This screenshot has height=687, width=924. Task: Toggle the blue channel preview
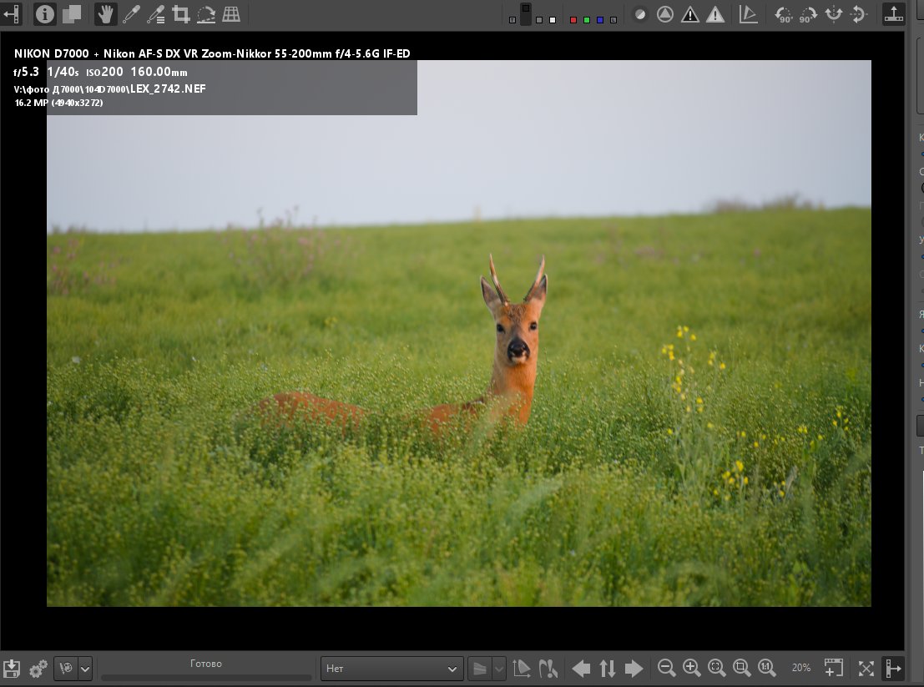point(600,20)
